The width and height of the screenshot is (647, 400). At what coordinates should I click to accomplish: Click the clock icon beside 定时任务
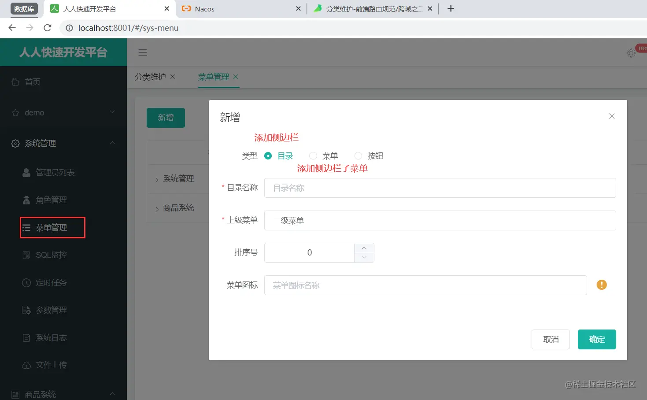click(26, 283)
